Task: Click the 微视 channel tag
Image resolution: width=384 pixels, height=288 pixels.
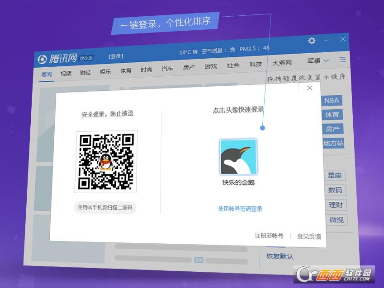Action: (337, 220)
